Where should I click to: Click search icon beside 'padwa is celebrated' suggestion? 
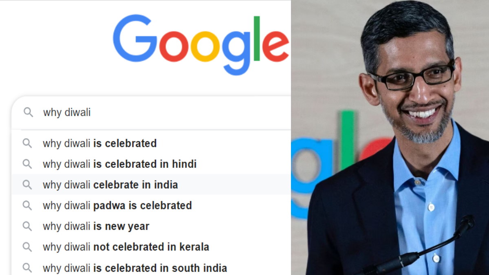point(27,205)
